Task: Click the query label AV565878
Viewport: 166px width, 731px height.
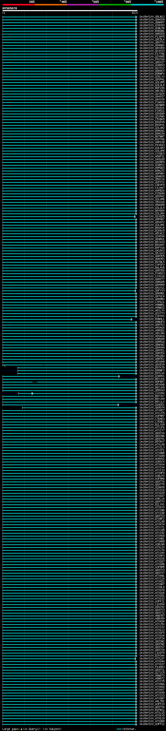Action: click(x=10, y=9)
